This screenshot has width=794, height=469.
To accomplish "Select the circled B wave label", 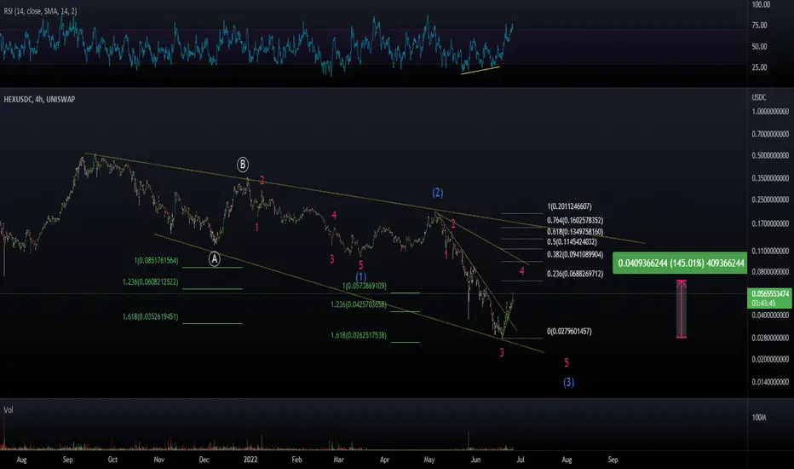I will click(x=243, y=165).
